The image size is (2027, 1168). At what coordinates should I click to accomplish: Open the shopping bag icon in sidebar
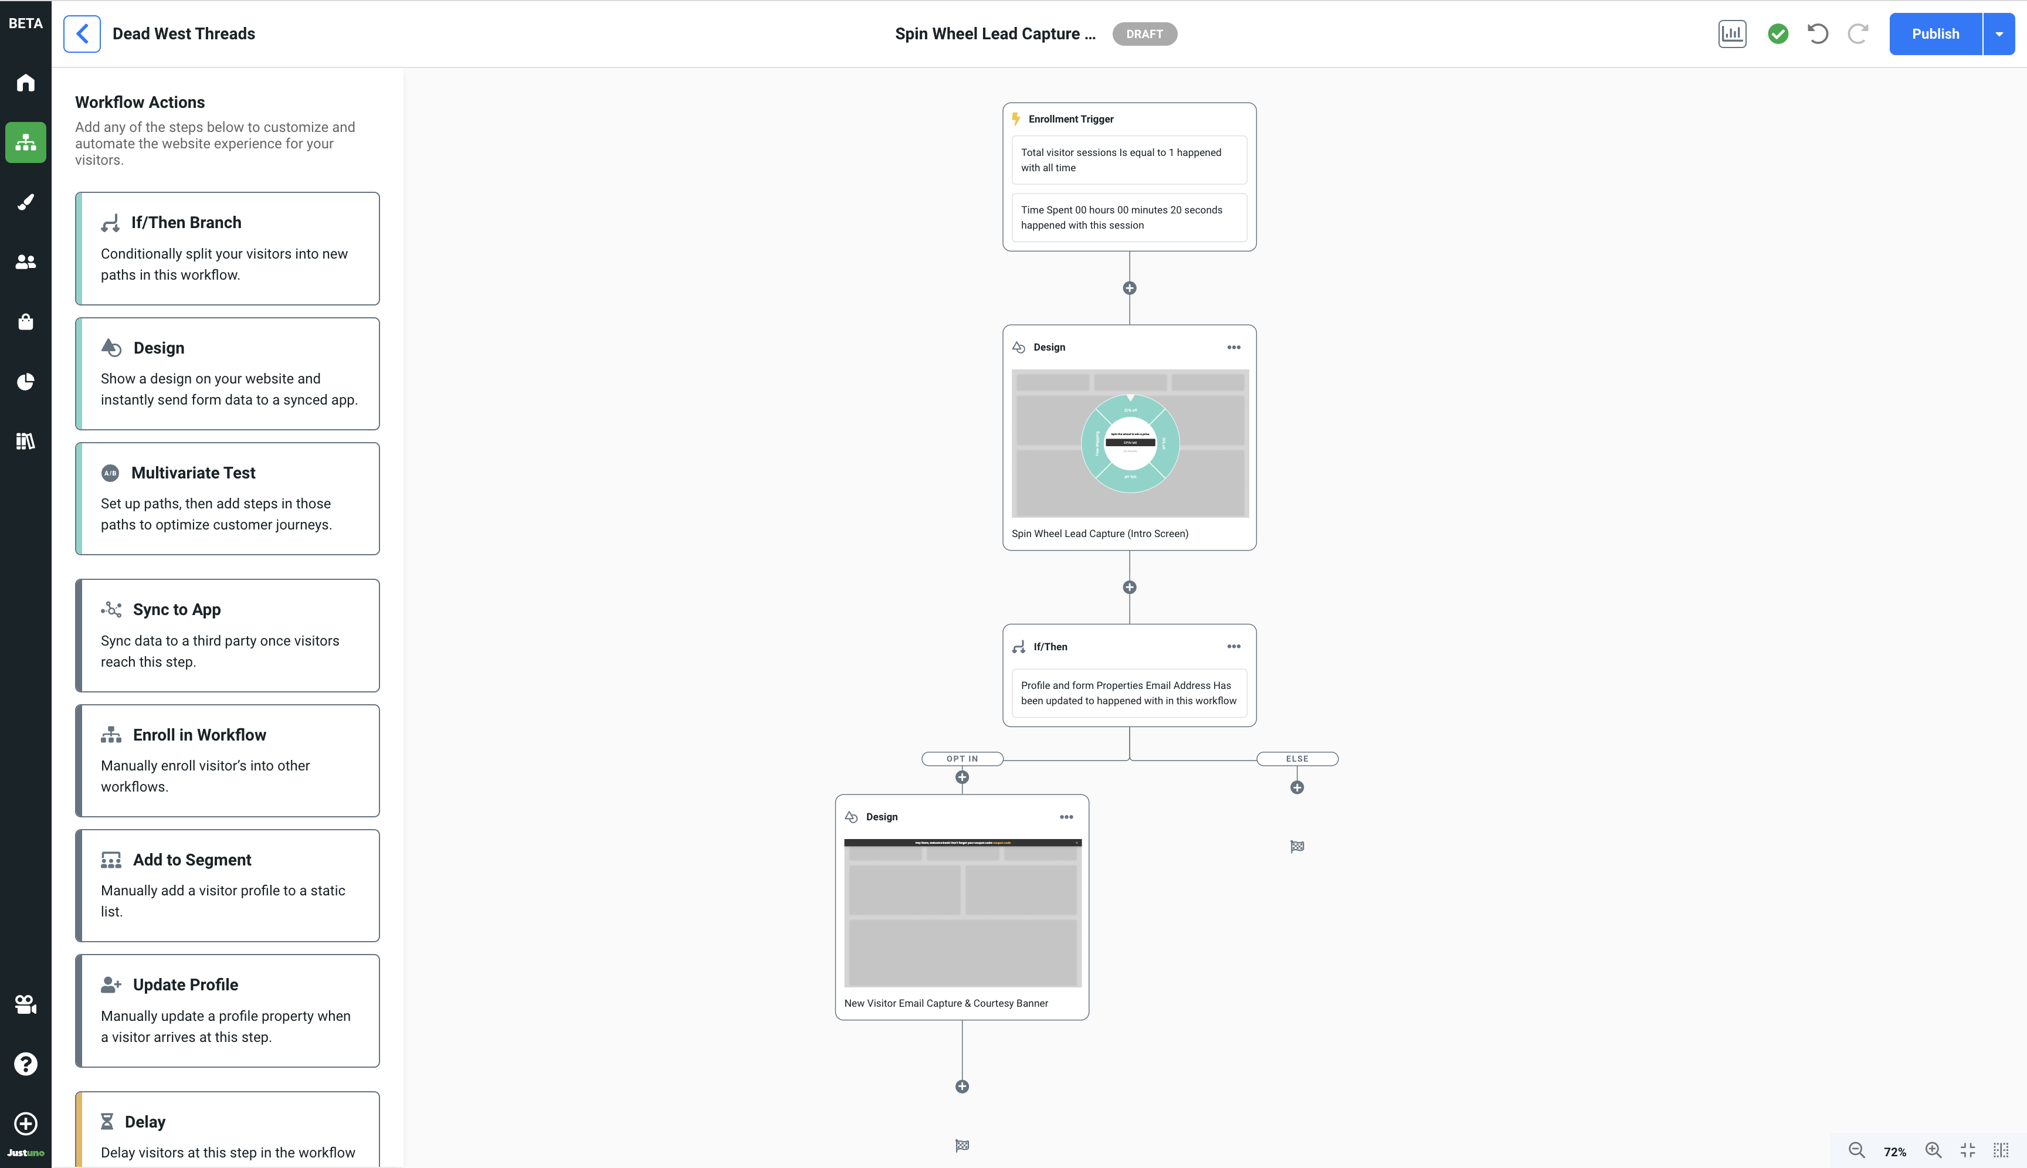(x=26, y=321)
